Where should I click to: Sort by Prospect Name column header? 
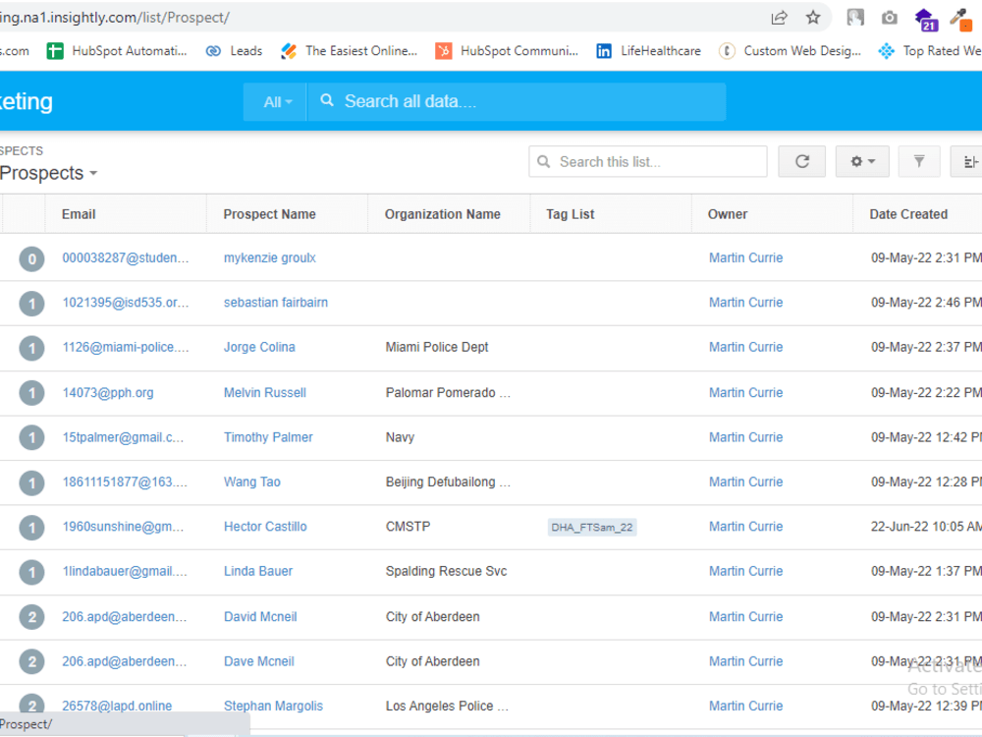tap(269, 214)
